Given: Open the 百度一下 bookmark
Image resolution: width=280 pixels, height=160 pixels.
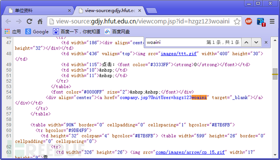Looking at the screenshot, I should tap(76, 32).
